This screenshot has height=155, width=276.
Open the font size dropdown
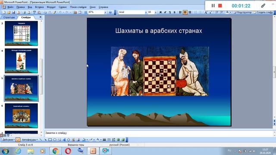(x=156, y=12)
